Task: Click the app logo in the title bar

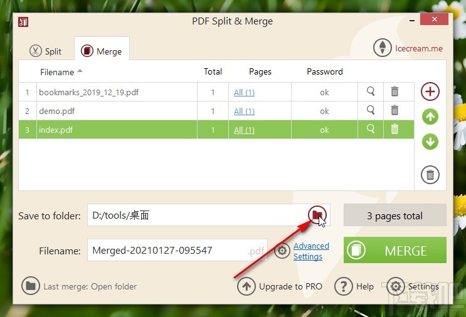Action: click(x=23, y=22)
